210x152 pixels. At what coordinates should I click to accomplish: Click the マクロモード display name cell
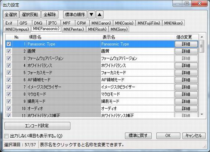137,94
